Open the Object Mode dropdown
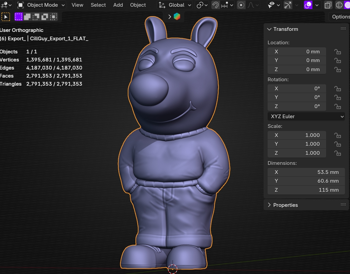 [x=41, y=5]
